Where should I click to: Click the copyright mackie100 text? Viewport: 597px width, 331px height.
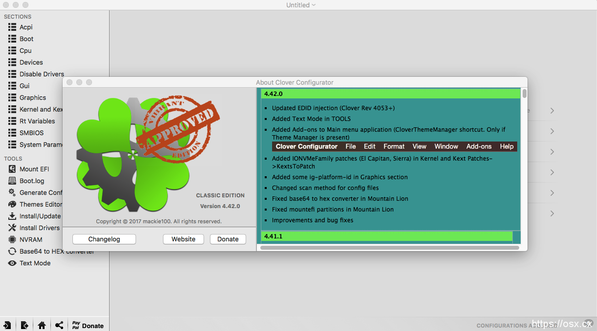[159, 221]
